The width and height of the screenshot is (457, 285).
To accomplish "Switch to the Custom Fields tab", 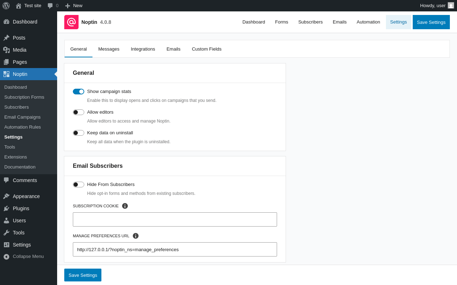I will [x=207, y=49].
